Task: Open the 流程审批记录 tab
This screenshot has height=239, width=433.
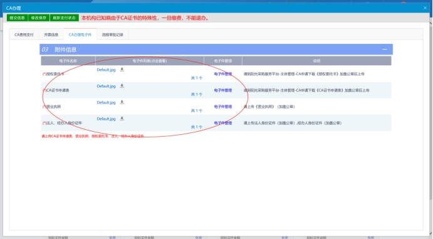Action: coord(112,35)
